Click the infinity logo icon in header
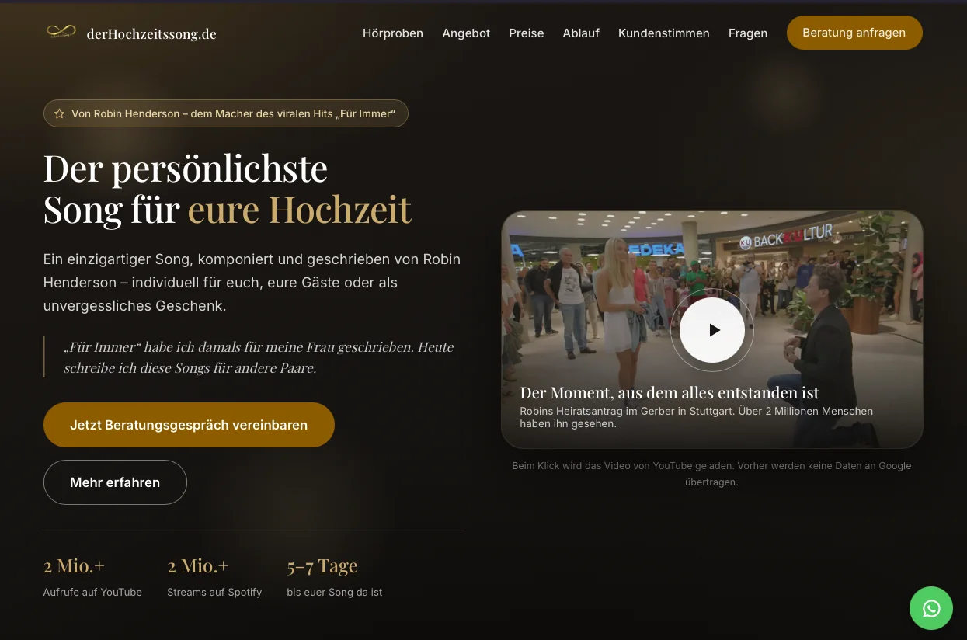The height and width of the screenshot is (640, 967). coord(61,32)
